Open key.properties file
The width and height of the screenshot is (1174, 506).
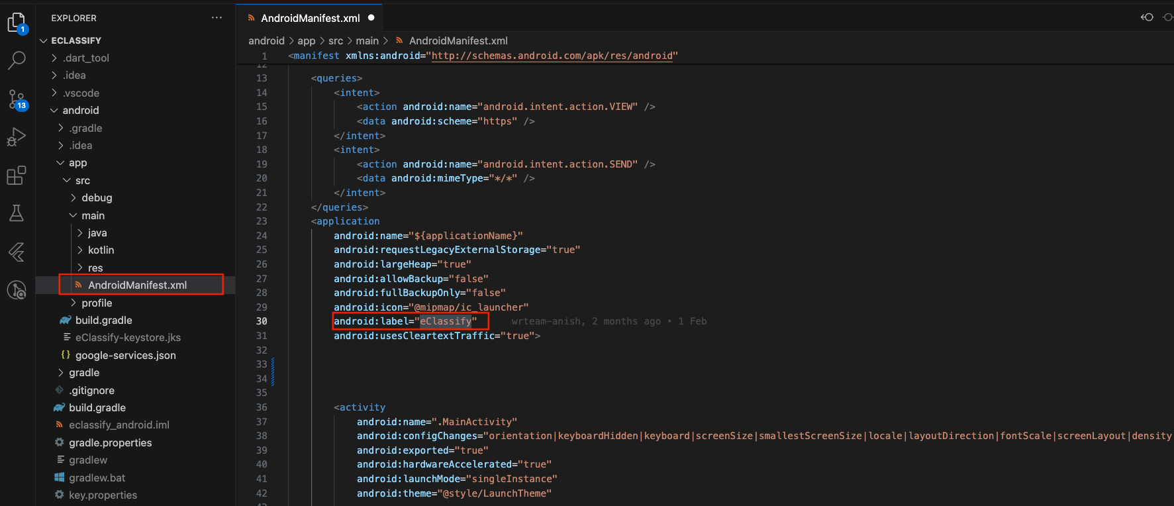[x=103, y=495]
